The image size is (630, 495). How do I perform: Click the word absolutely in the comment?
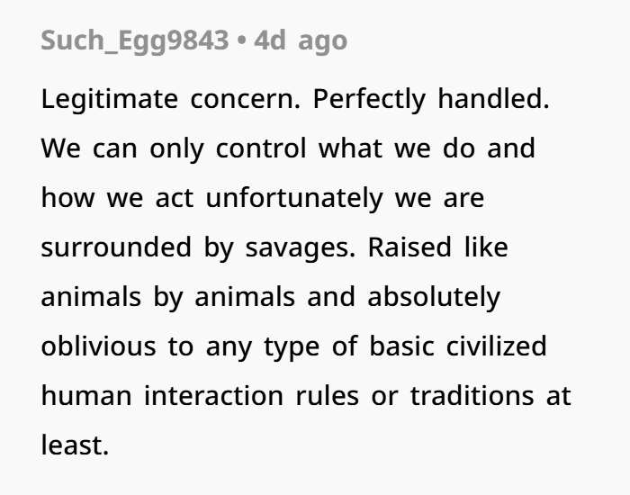[x=434, y=298]
